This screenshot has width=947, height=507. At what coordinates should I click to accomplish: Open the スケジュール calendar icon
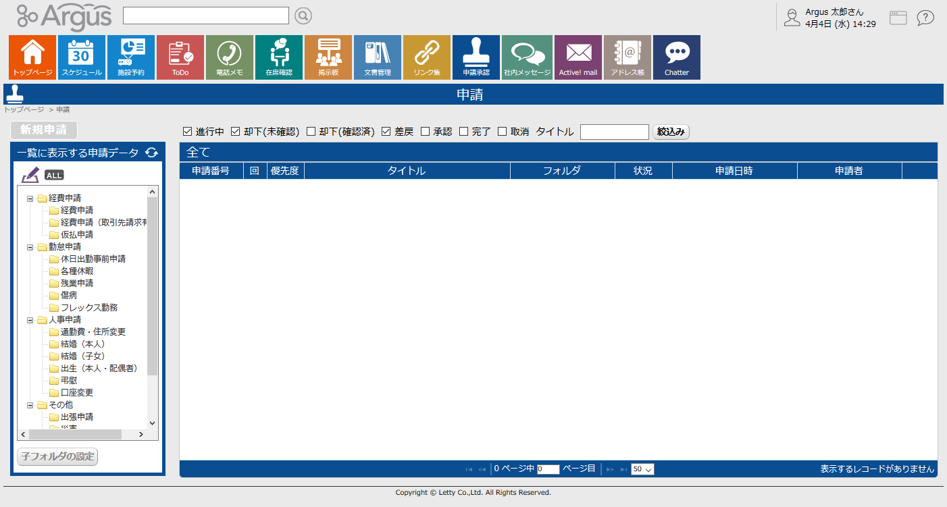(x=82, y=57)
